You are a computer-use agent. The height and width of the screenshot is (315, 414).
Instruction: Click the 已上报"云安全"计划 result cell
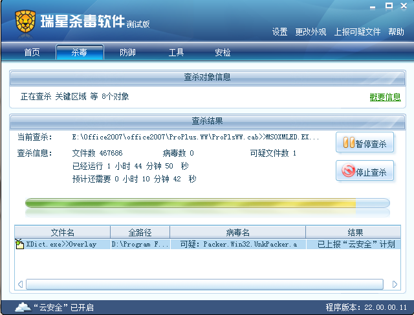tap(355, 244)
